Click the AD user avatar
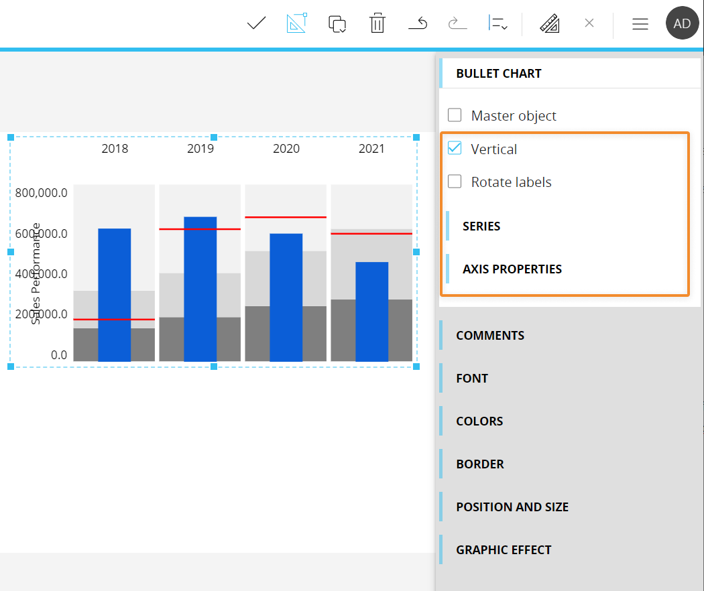Image resolution: width=704 pixels, height=591 pixels. (682, 23)
